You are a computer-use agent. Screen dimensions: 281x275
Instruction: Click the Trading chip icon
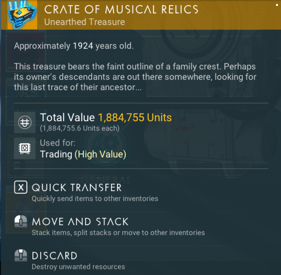point(25,148)
